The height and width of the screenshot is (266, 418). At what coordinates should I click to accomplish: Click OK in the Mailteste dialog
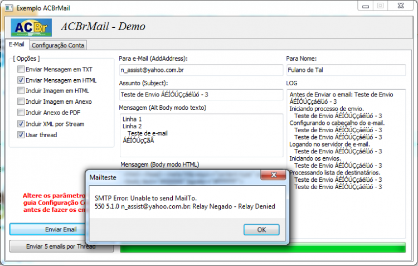coord(261,230)
